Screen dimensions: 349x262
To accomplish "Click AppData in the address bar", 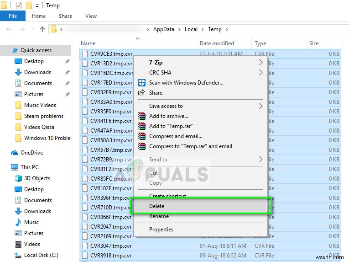I will click(164, 29).
